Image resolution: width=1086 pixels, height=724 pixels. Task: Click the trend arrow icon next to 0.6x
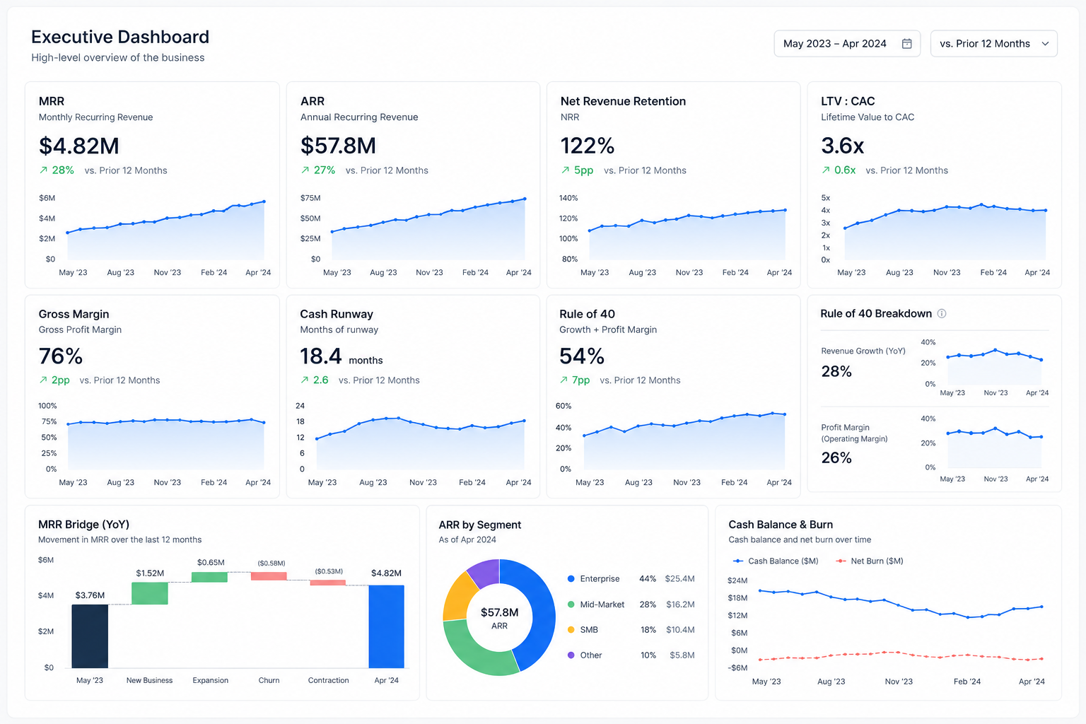point(826,170)
